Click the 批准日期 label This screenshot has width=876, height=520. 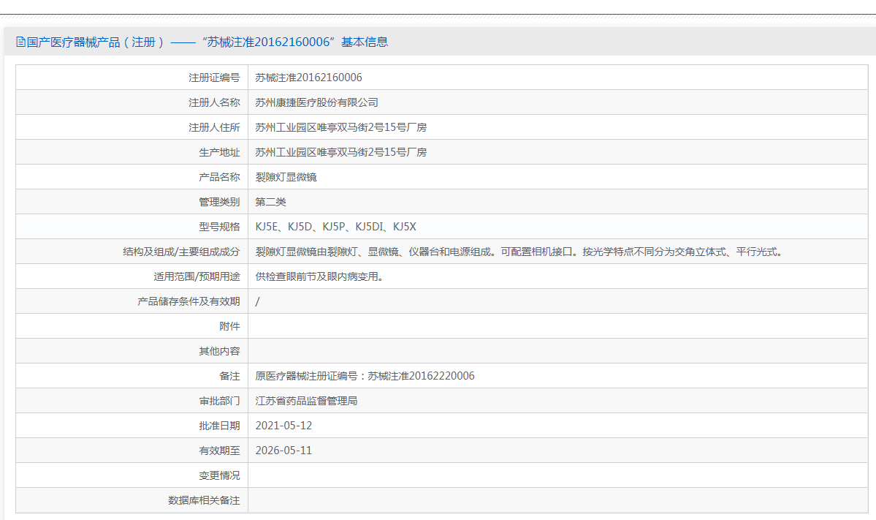point(219,426)
